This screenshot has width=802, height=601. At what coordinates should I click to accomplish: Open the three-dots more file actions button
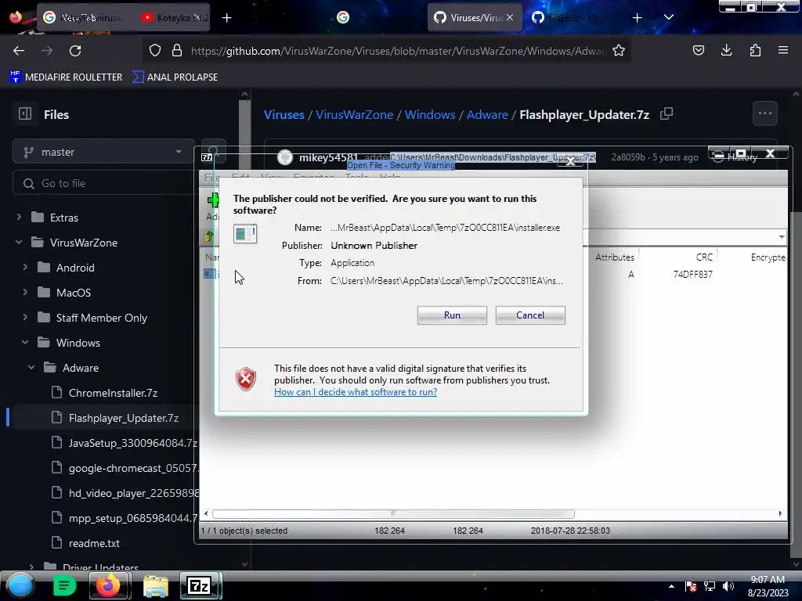(x=764, y=113)
